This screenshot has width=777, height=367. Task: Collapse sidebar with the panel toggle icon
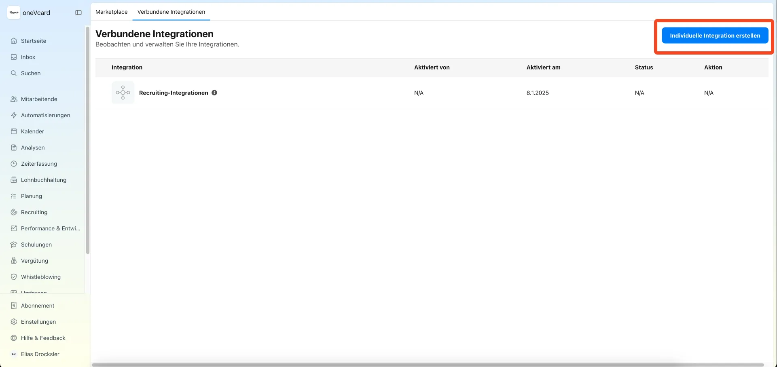point(78,13)
